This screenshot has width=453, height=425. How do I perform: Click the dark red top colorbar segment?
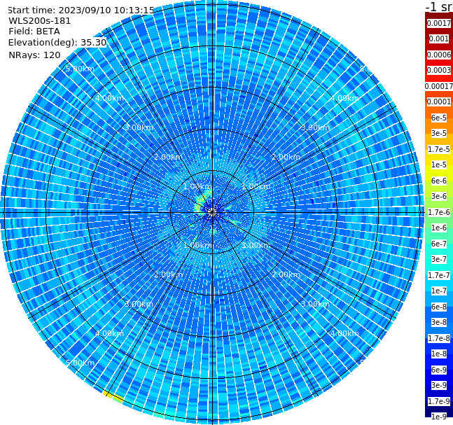coord(439,17)
